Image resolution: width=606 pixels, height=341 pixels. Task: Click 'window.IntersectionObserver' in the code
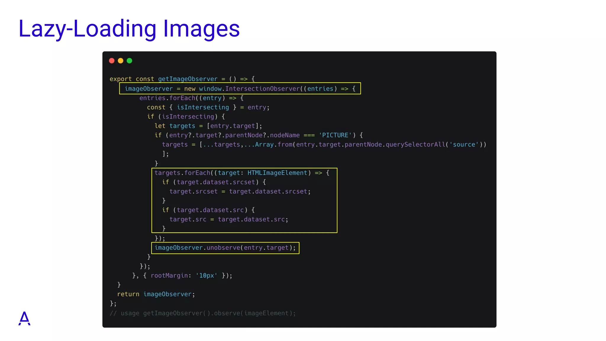(249, 89)
